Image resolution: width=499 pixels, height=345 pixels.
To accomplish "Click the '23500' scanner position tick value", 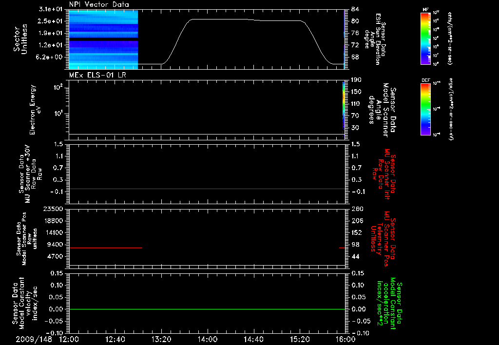I will tap(53, 209).
